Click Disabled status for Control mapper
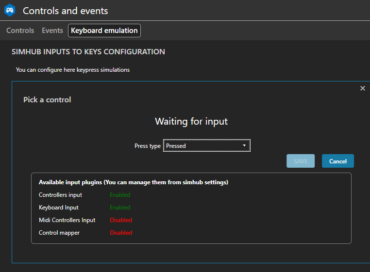The image size is (370, 272). [x=121, y=233]
